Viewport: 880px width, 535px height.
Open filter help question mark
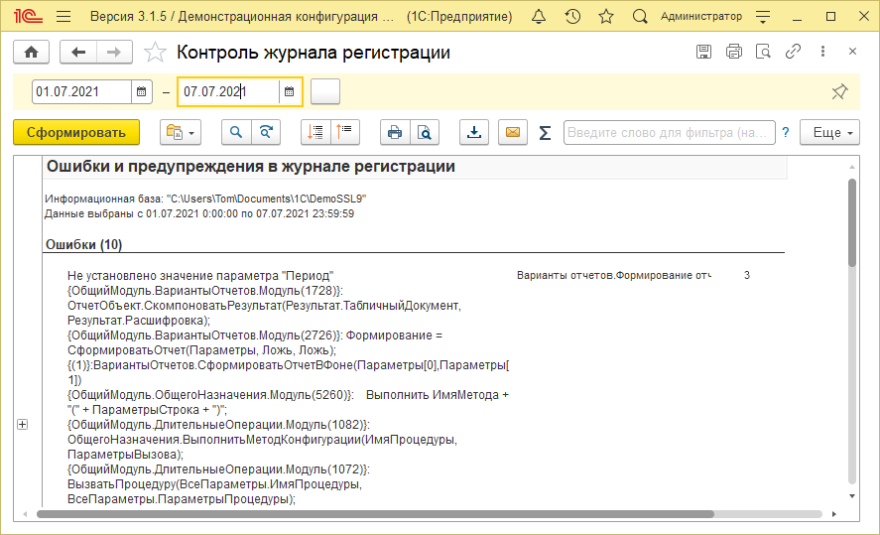click(x=786, y=132)
